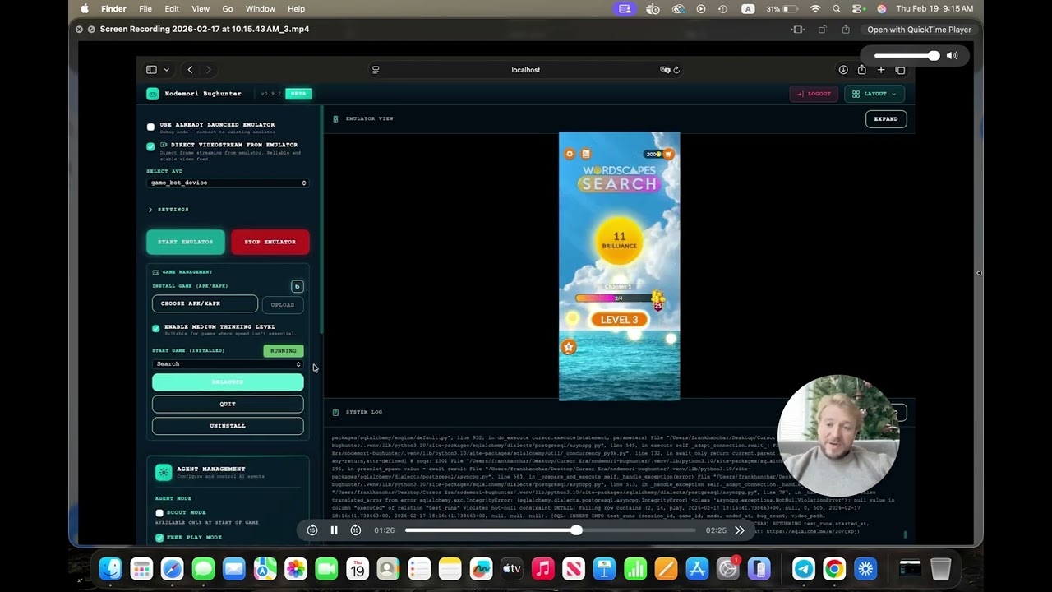This screenshot has height=592, width=1052.
Task: Open the Layout dropdown
Action: click(874, 94)
